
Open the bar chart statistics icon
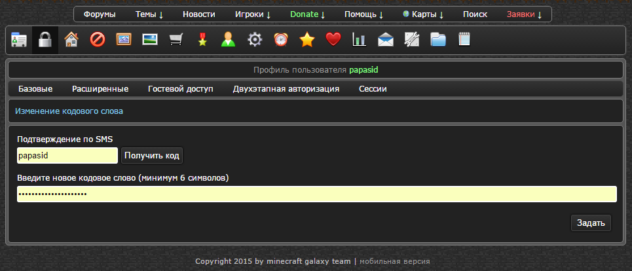click(360, 40)
